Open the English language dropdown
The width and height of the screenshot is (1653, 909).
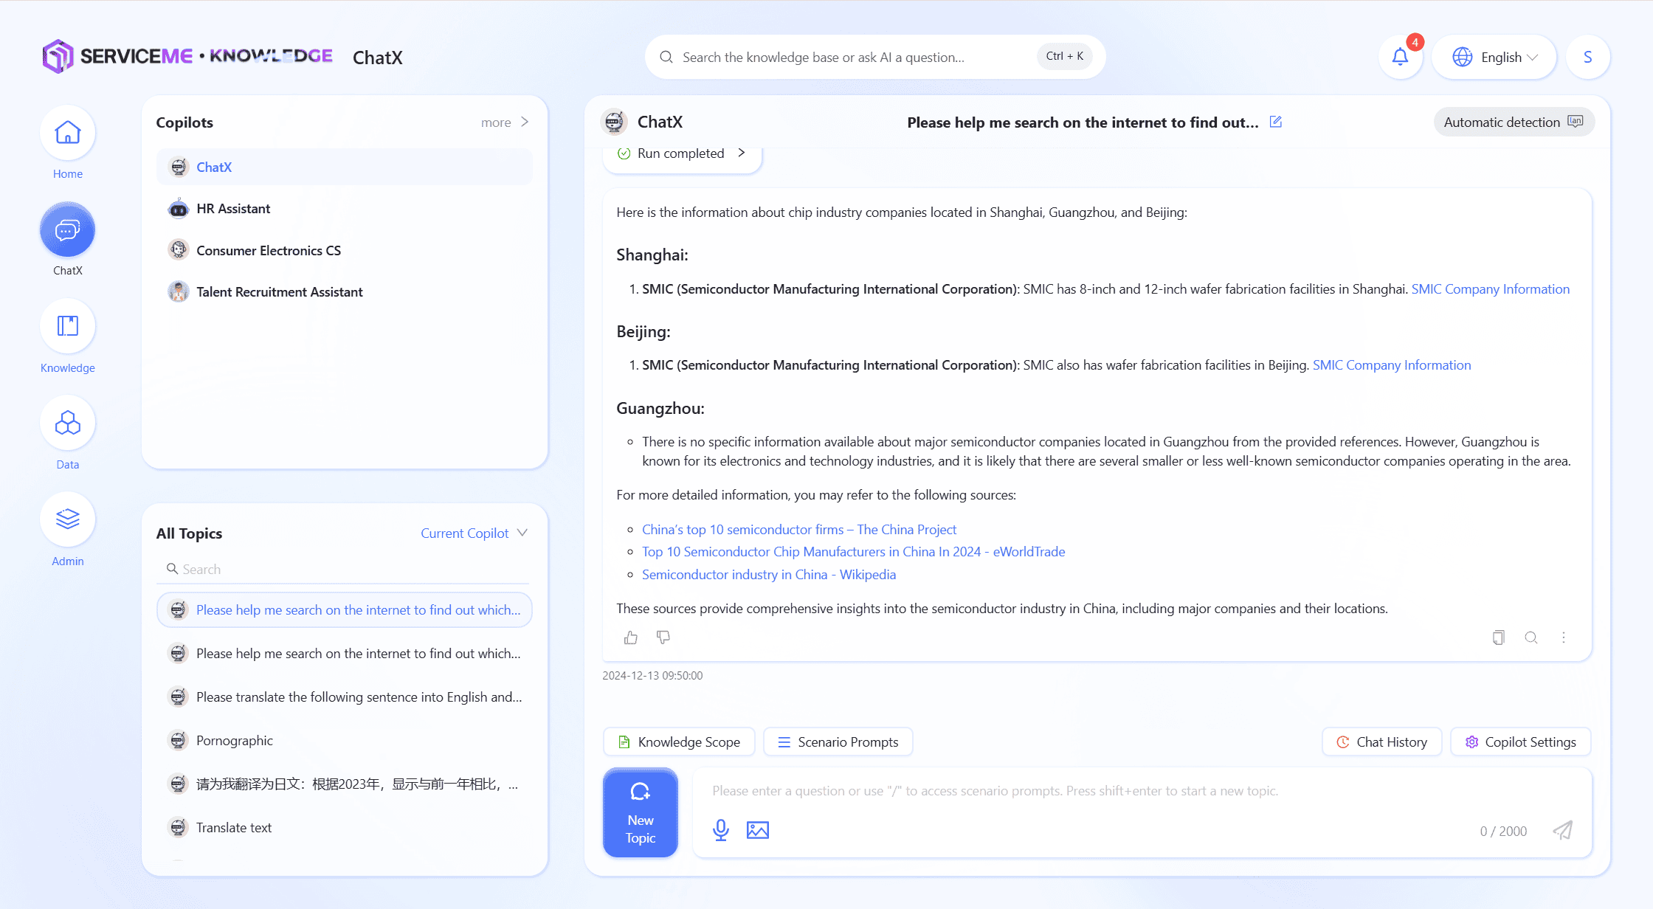(x=1494, y=56)
